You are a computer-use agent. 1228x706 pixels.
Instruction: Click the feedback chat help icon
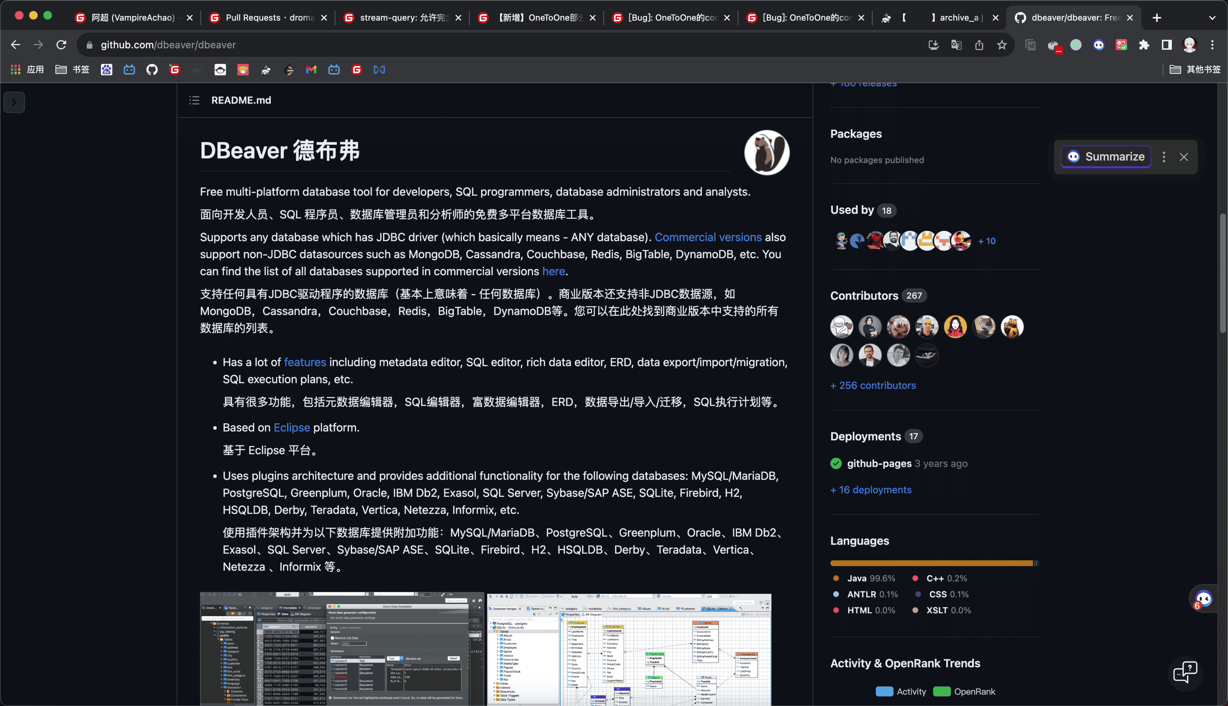1185,672
